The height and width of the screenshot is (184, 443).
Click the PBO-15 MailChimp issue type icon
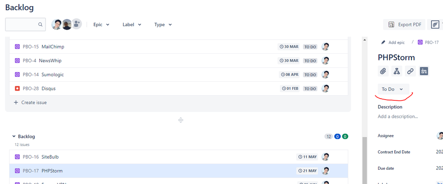(17, 47)
